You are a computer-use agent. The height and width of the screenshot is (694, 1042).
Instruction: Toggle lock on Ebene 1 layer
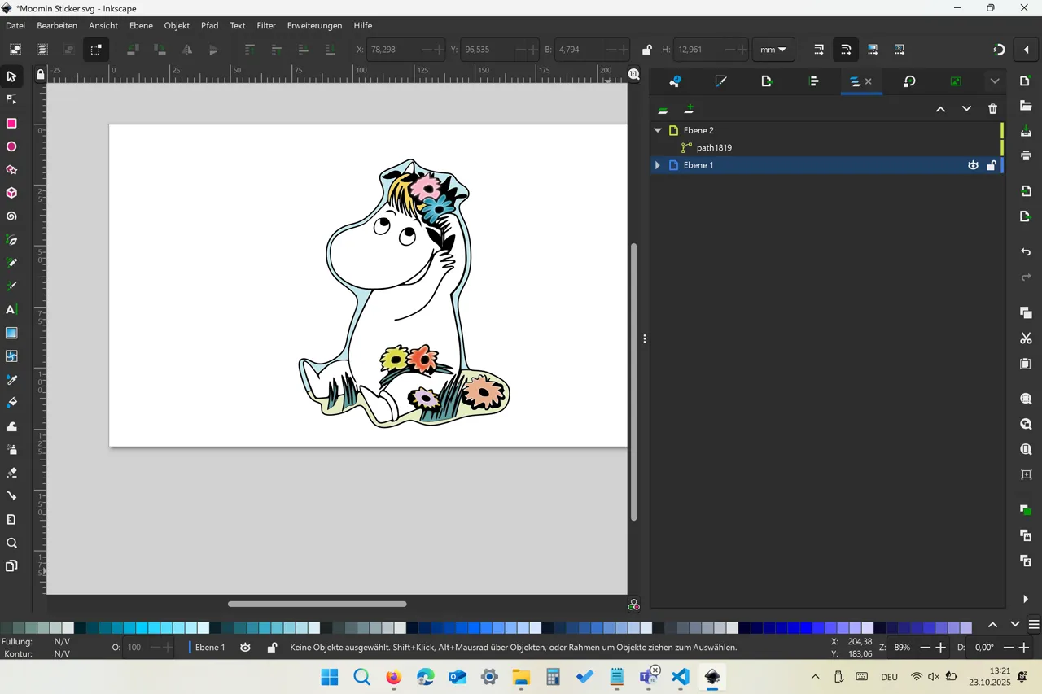[x=991, y=165]
